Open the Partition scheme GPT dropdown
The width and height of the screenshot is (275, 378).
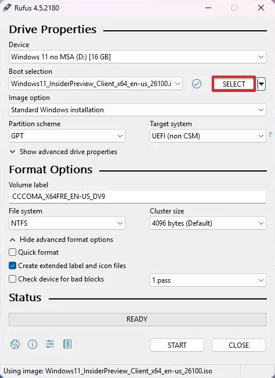pos(67,136)
